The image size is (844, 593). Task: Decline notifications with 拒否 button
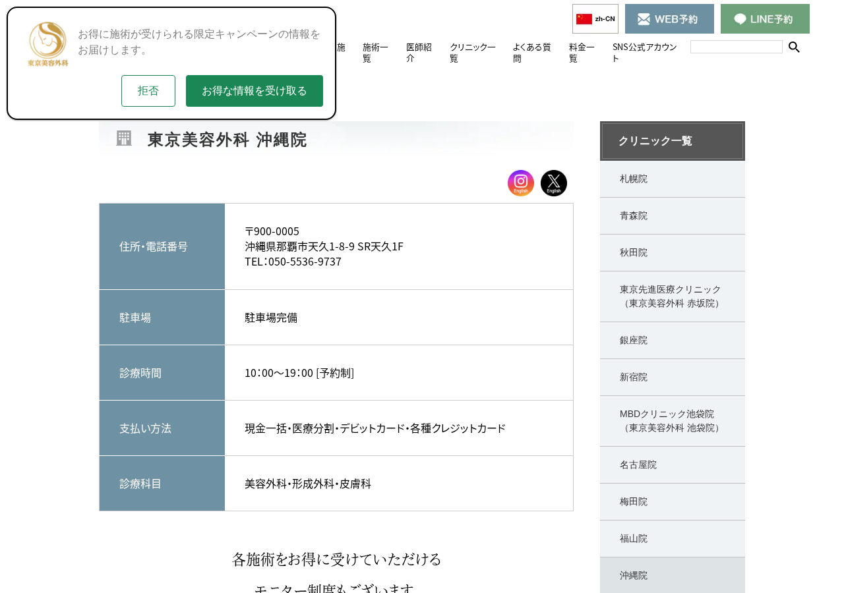[148, 91]
